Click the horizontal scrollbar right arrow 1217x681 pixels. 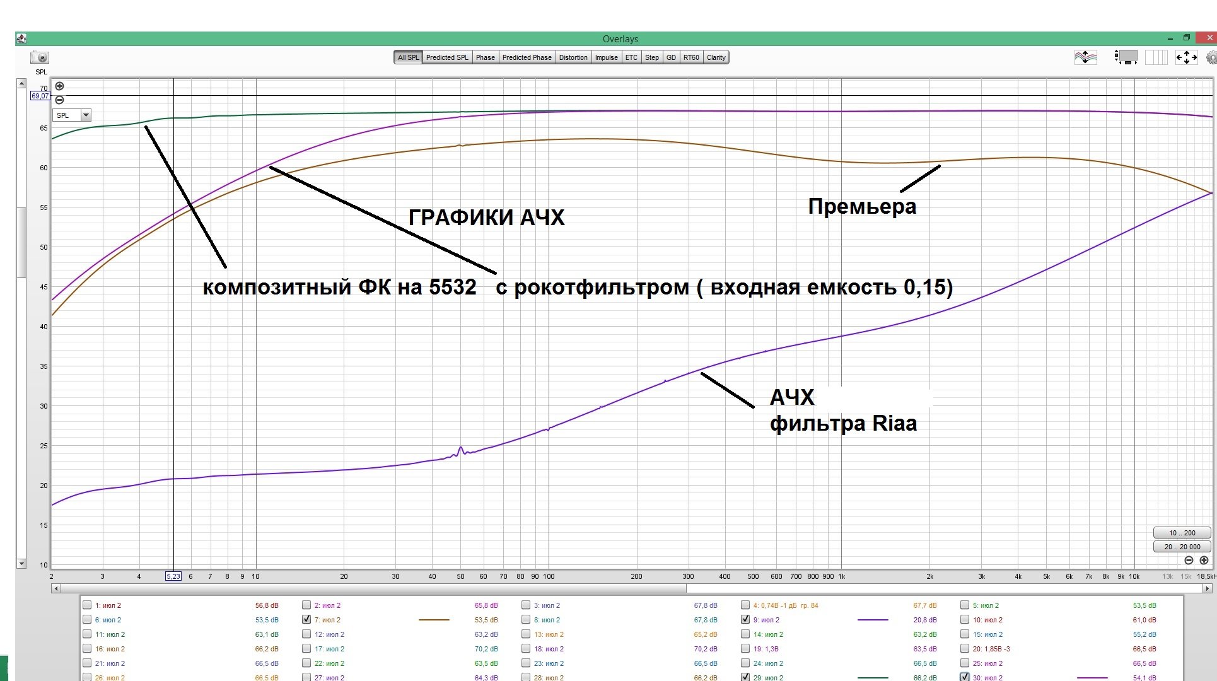tap(1207, 588)
